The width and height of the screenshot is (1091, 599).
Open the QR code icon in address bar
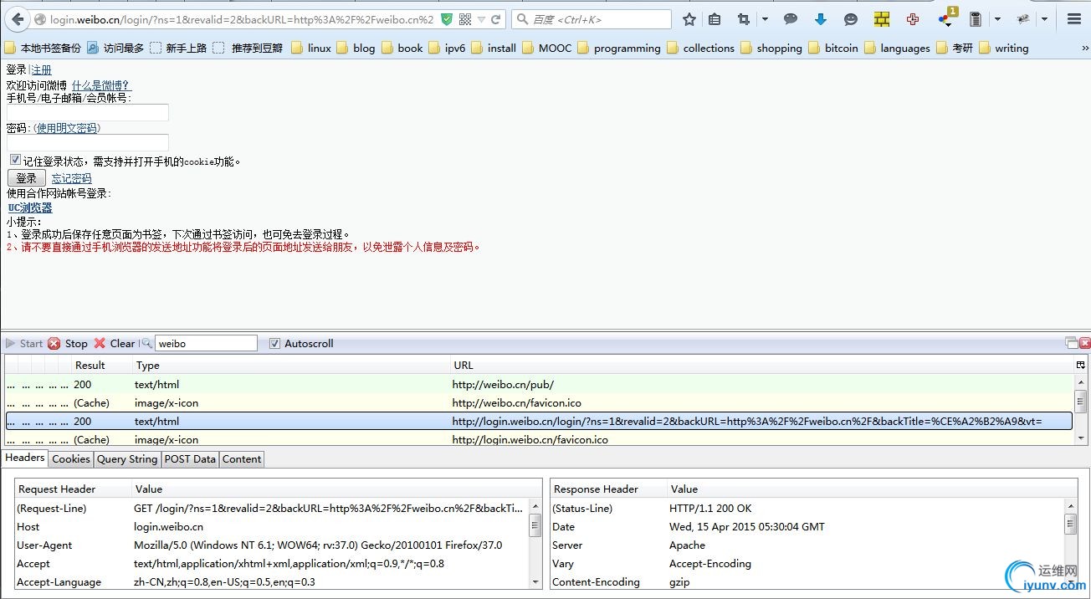point(465,19)
